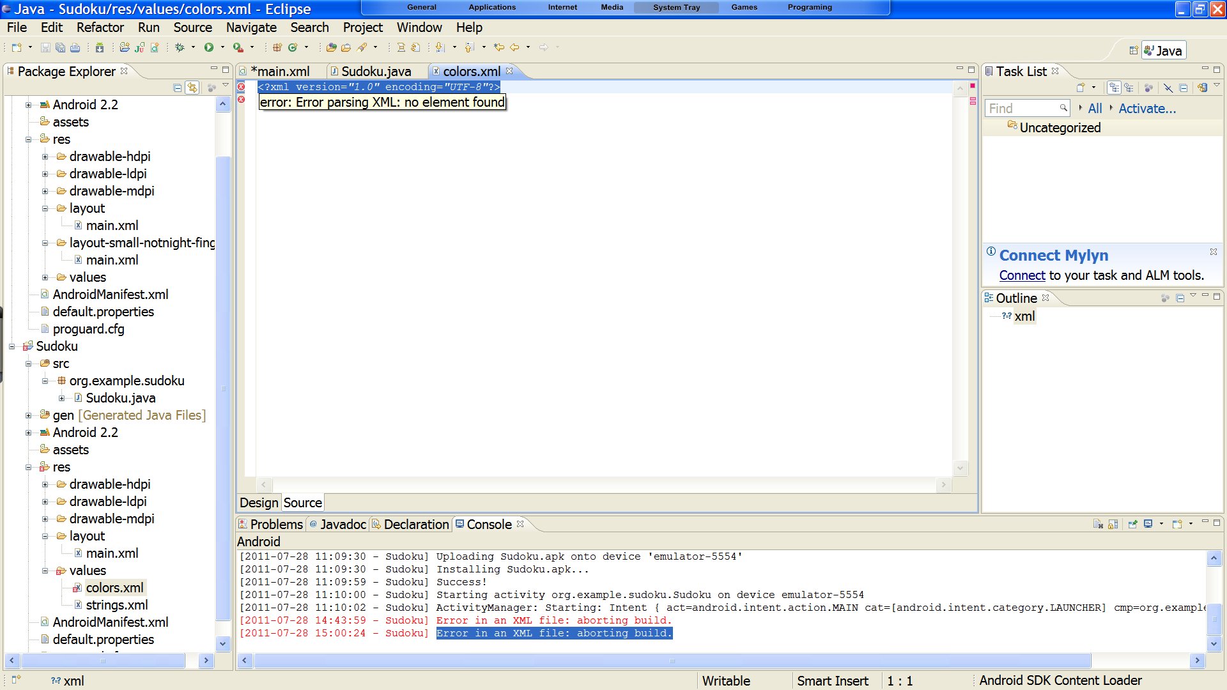This screenshot has width=1227, height=690.
Task: Click the New Task icon in Task List
Action: pyautogui.click(x=1081, y=88)
